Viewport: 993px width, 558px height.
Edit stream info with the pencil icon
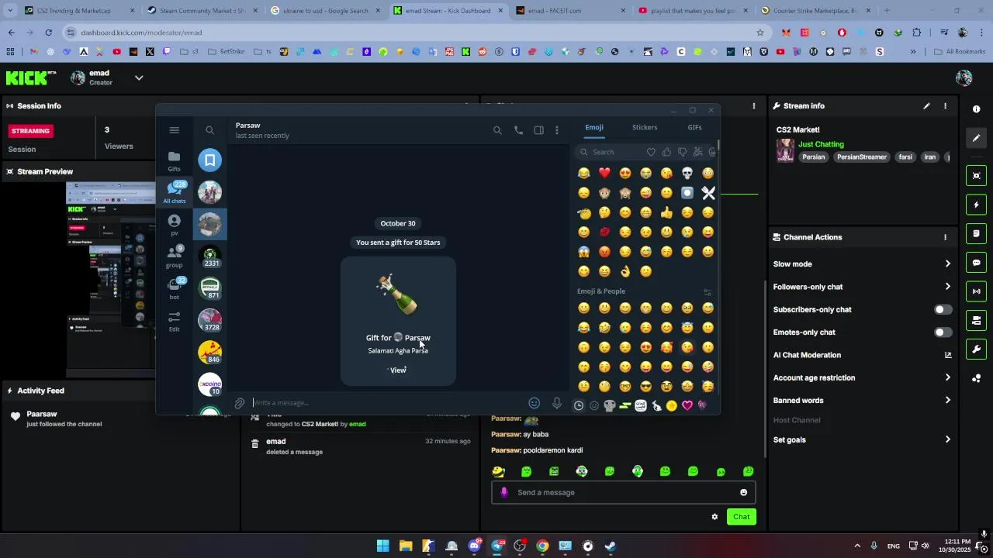(x=926, y=106)
